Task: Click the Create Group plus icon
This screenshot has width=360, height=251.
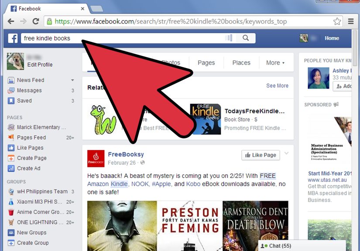Action: click(11, 243)
